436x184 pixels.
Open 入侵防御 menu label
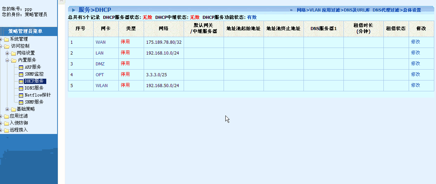(19, 123)
